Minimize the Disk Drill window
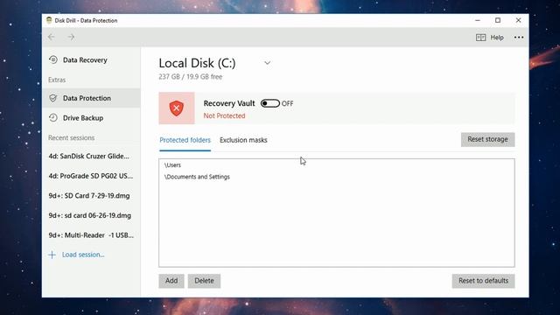 [478, 20]
